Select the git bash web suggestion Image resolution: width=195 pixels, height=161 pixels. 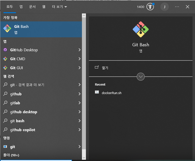coord(41,121)
